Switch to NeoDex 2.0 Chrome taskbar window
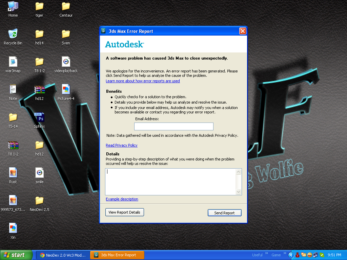Image resolution: width=347 pixels, height=260 pixels. coord(63,255)
